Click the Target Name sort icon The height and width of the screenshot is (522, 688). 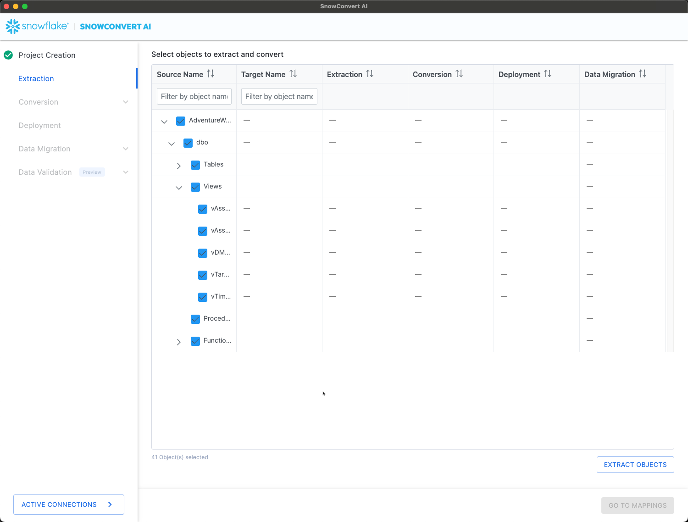tap(293, 74)
